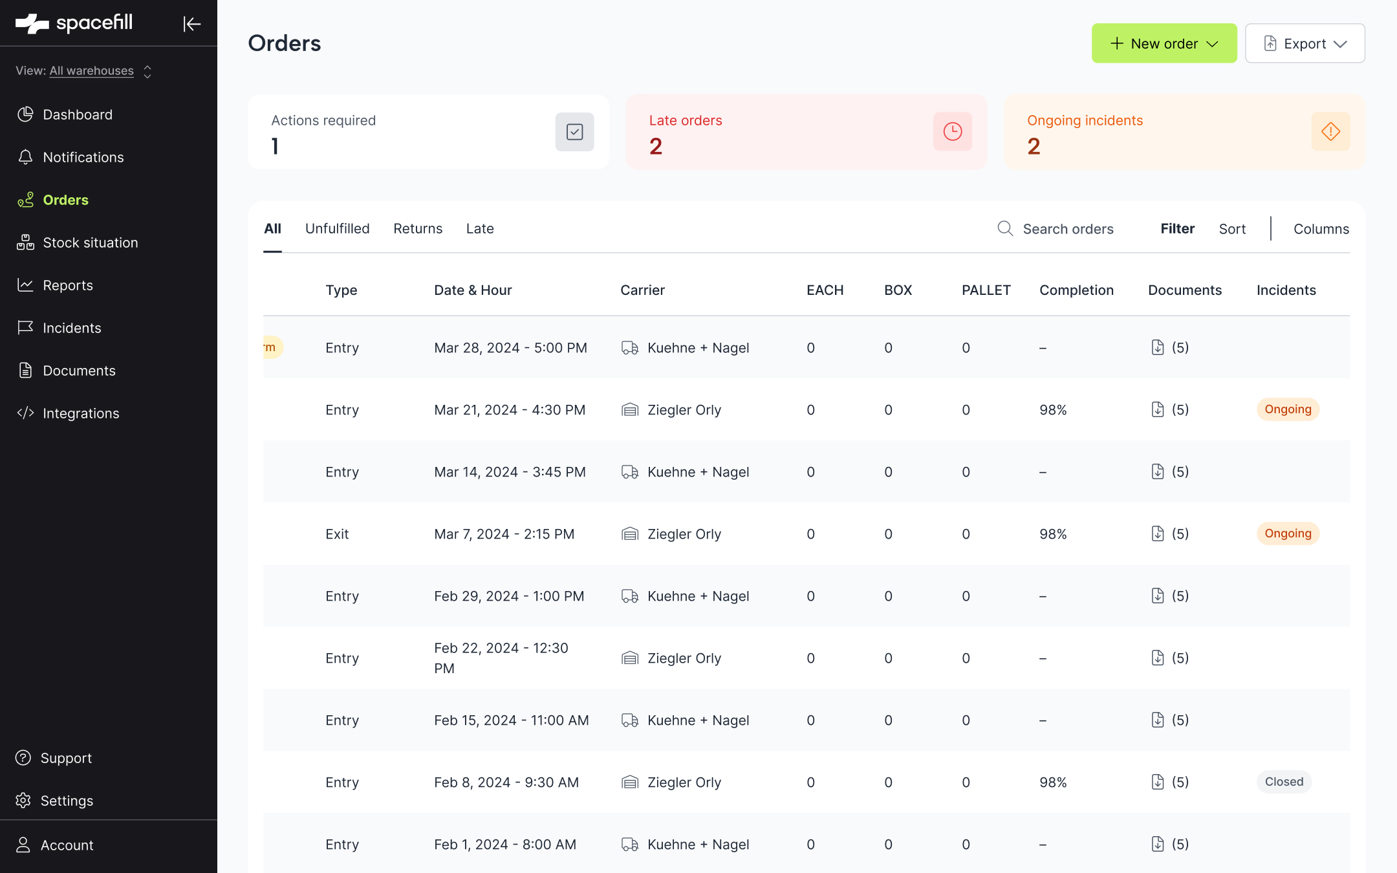Click the Ongoing badge on the Mar 7 order
Viewport: 1397px width, 873px height.
coord(1288,533)
